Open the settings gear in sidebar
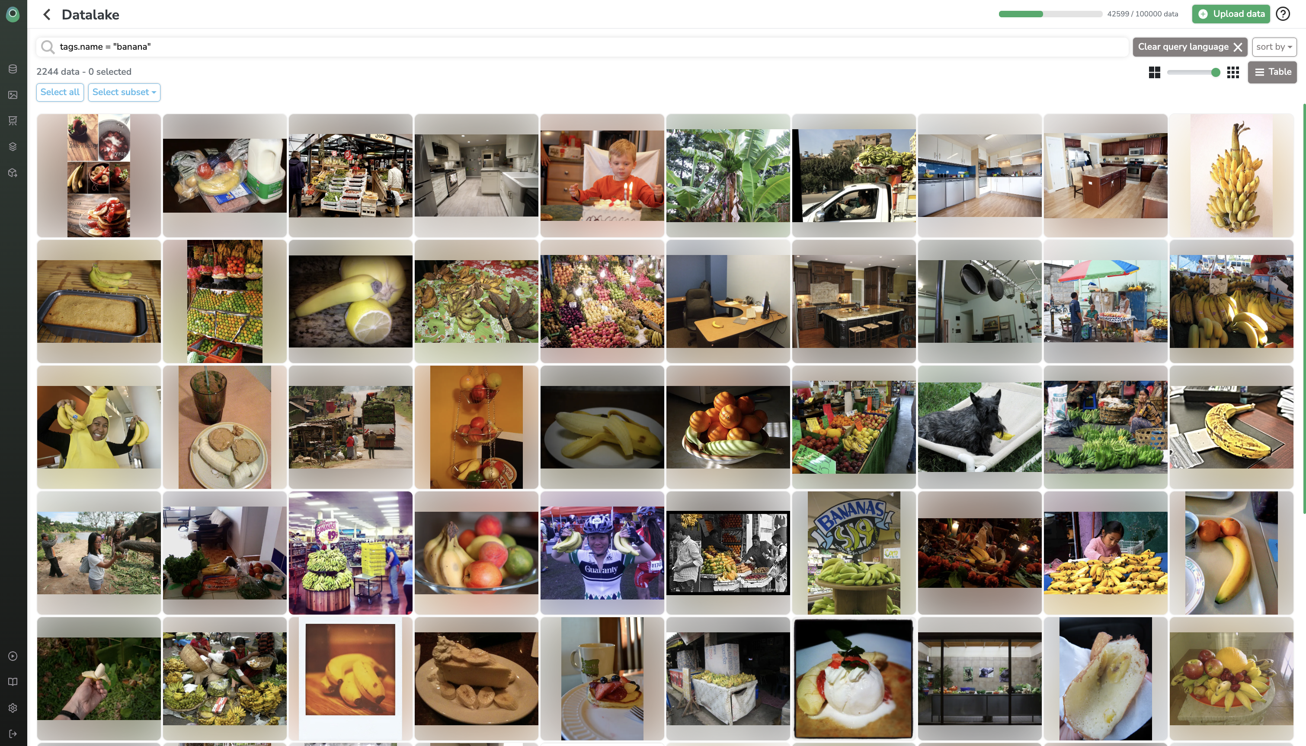The width and height of the screenshot is (1306, 746). [13, 708]
